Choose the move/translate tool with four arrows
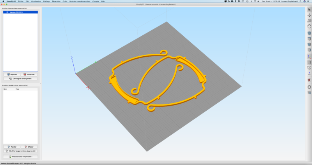This screenshot has width=312, height=165. [x=309, y=15]
